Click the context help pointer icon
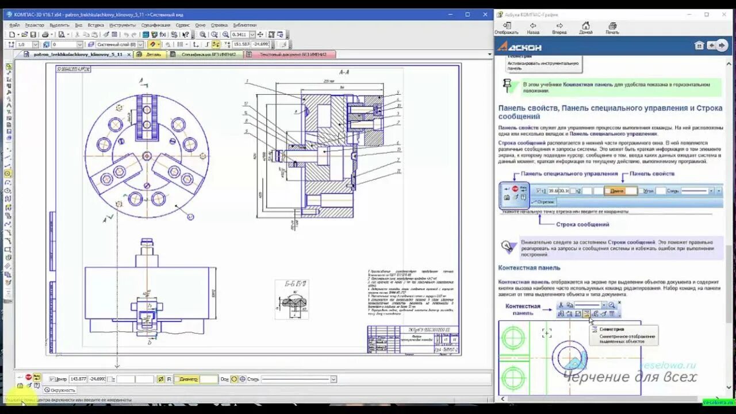This screenshot has height=414, width=736. (x=185, y=34)
